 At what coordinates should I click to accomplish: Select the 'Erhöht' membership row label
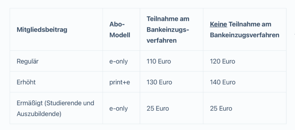pyautogui.click(x=26, y=82)
